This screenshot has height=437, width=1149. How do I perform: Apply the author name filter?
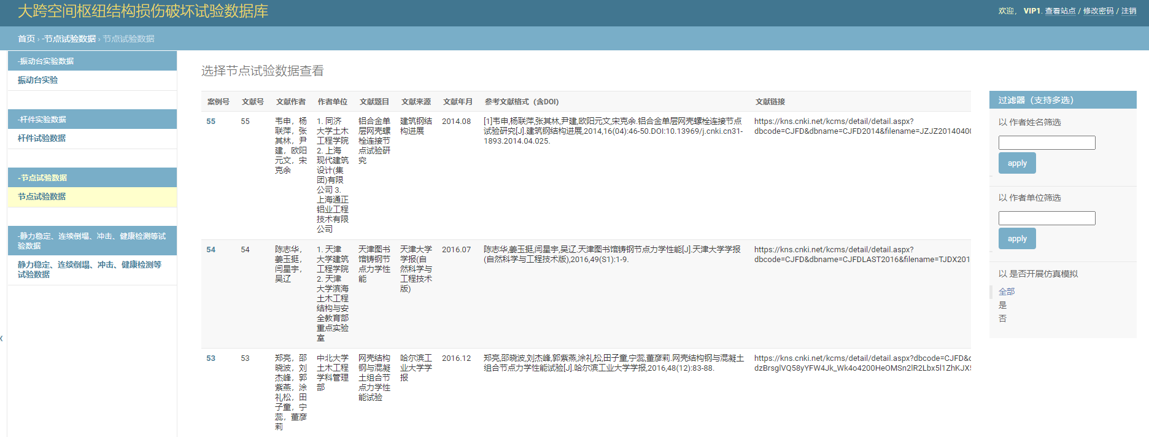click(1017, 163)
